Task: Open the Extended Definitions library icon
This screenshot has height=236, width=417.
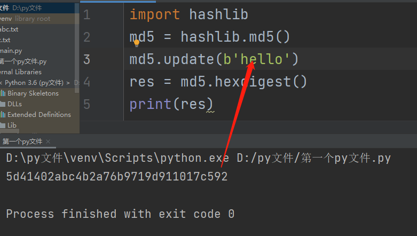Action: (3, 115)
